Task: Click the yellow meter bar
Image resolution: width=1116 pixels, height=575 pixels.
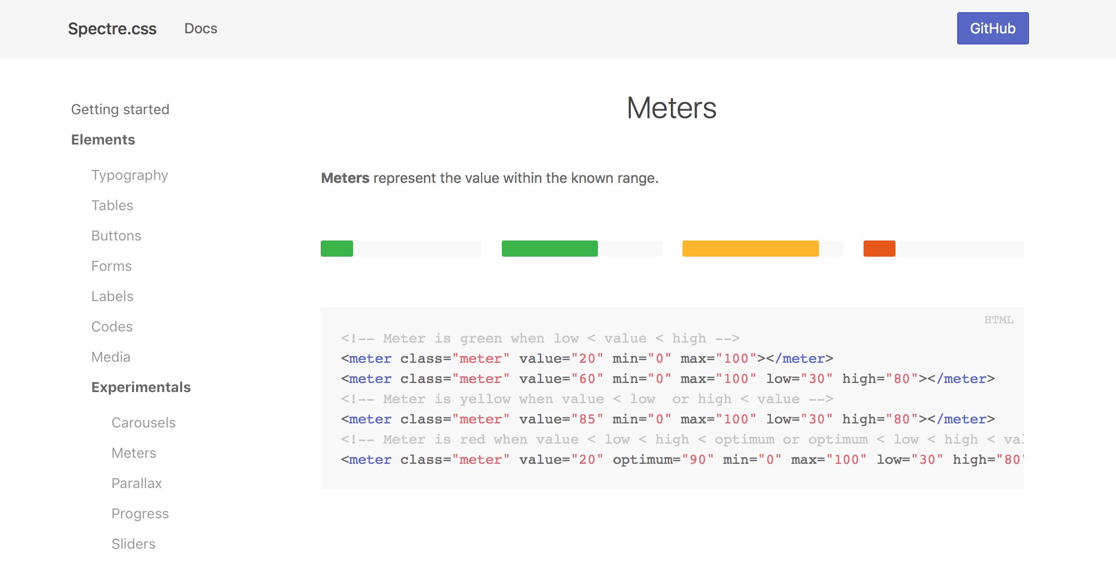Action: click(762, 249)
